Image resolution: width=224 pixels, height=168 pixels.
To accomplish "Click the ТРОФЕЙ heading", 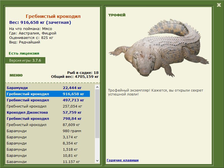I will (117, 15).
